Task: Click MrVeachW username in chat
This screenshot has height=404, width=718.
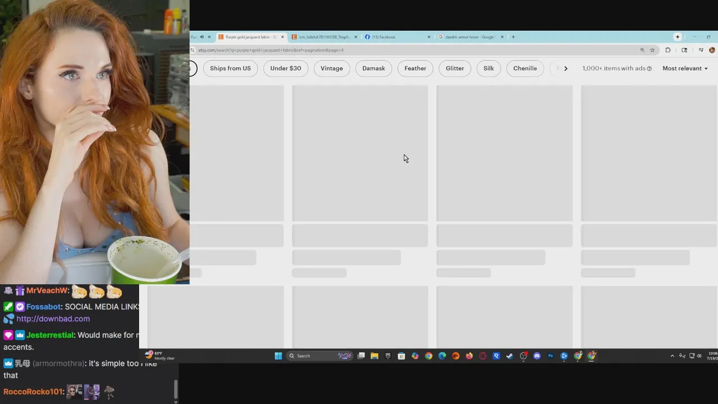Action: point(48,291)
